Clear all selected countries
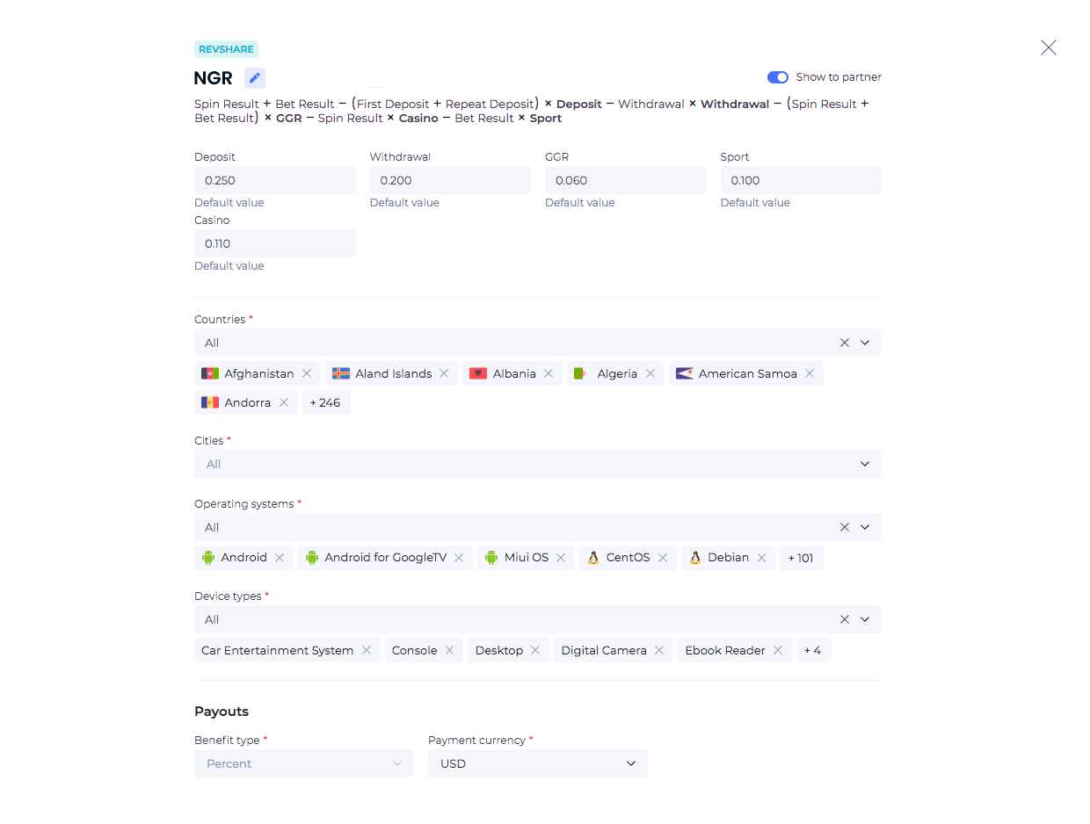Screen dimensions: 1090x824 click(x=845, y=343)
